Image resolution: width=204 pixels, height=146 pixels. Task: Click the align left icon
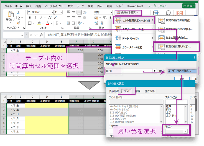68,18
